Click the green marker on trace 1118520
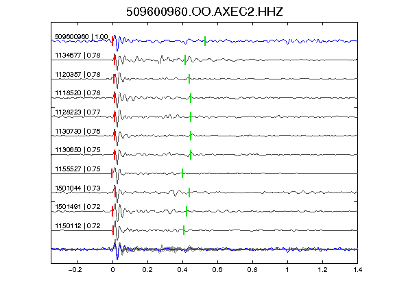 [191, 98]
